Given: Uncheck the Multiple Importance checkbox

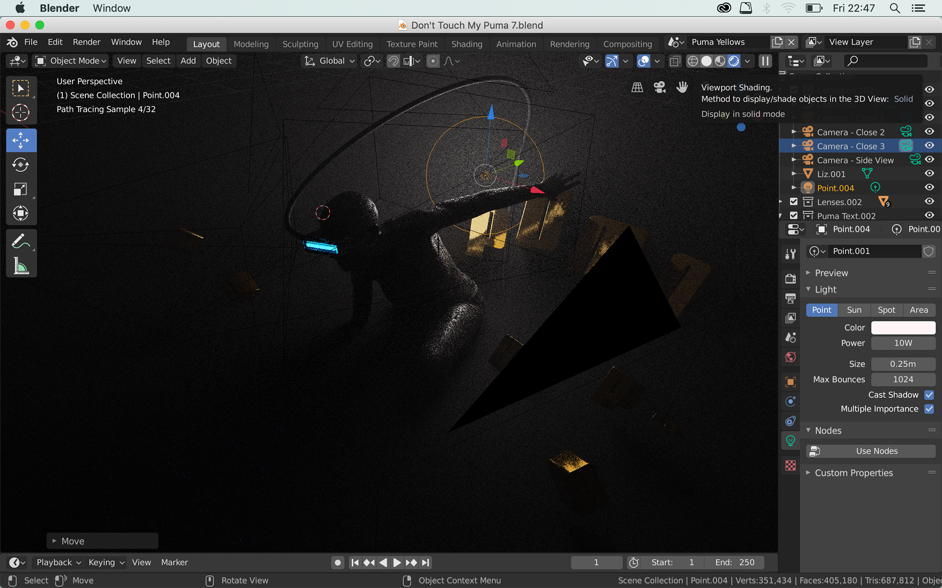Looking at the screenshot, I should tap(929, 409).
